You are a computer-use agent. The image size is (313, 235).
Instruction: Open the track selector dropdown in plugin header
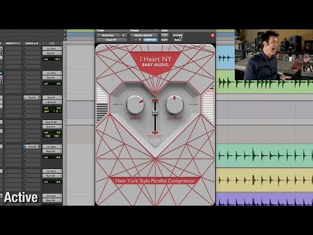point(108,35)
